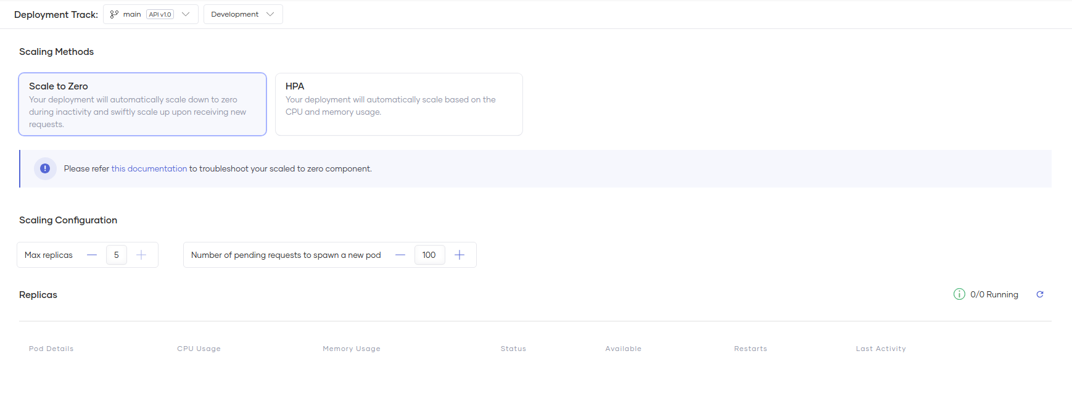Increase Max replicas with plus icon

[x=141, y=255]
